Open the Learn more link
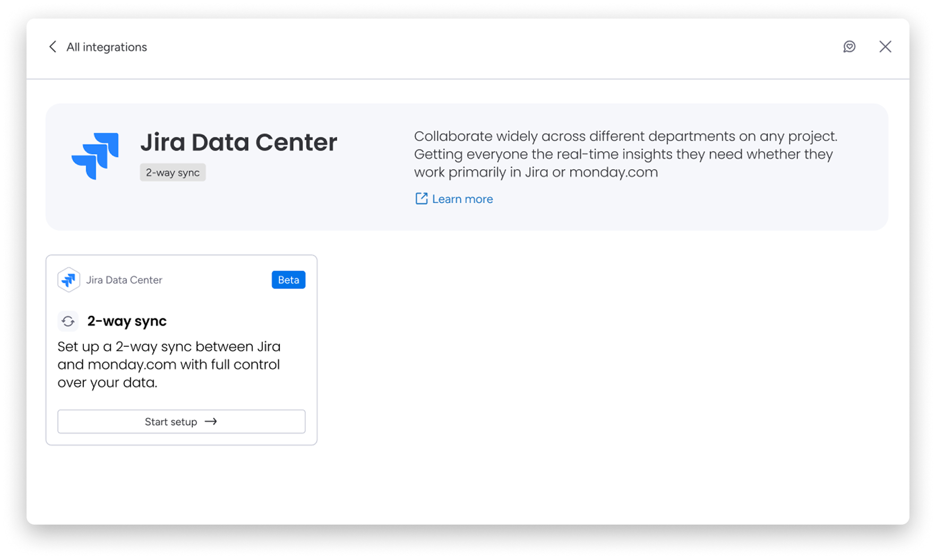Viewport: 936px width, 558px height. point(462,199)
